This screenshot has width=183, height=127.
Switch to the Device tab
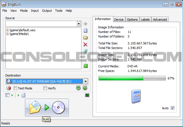tap(119, 19)
